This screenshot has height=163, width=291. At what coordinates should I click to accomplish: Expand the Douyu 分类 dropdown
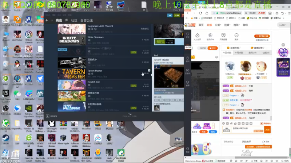218,25
